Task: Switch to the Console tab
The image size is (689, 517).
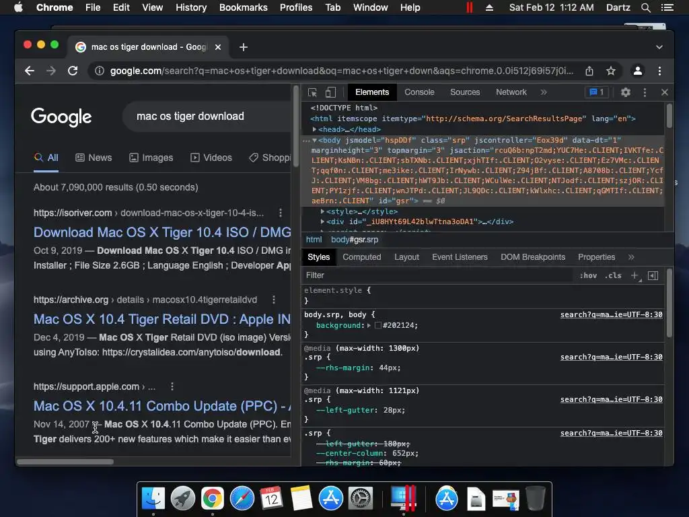Action: (x=419, y=92)
